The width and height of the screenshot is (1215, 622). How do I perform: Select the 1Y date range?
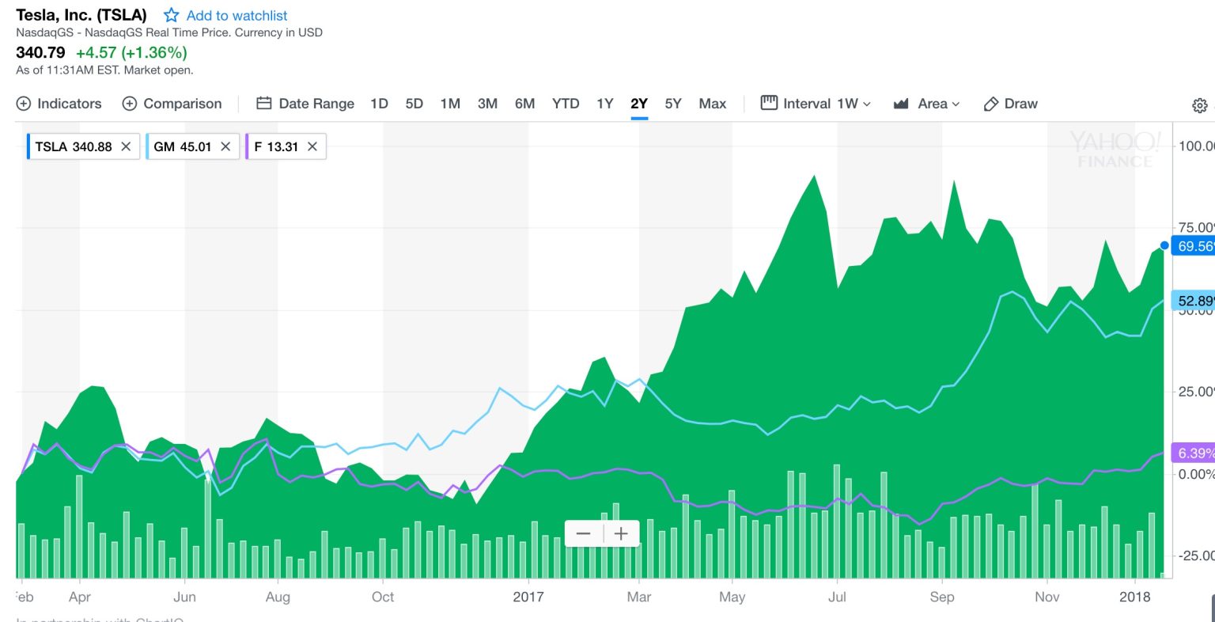tap(605, 104)
